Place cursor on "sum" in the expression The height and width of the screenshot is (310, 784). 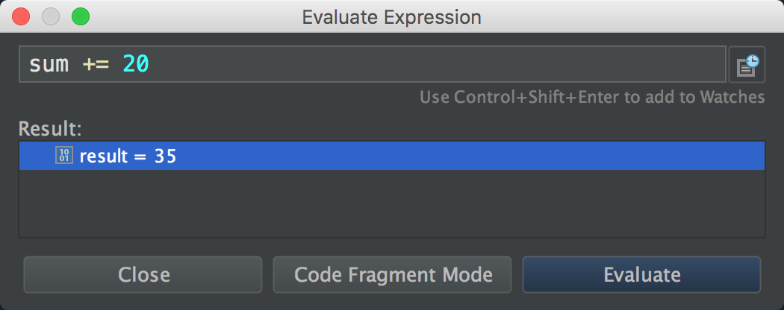tap(49, 65)
